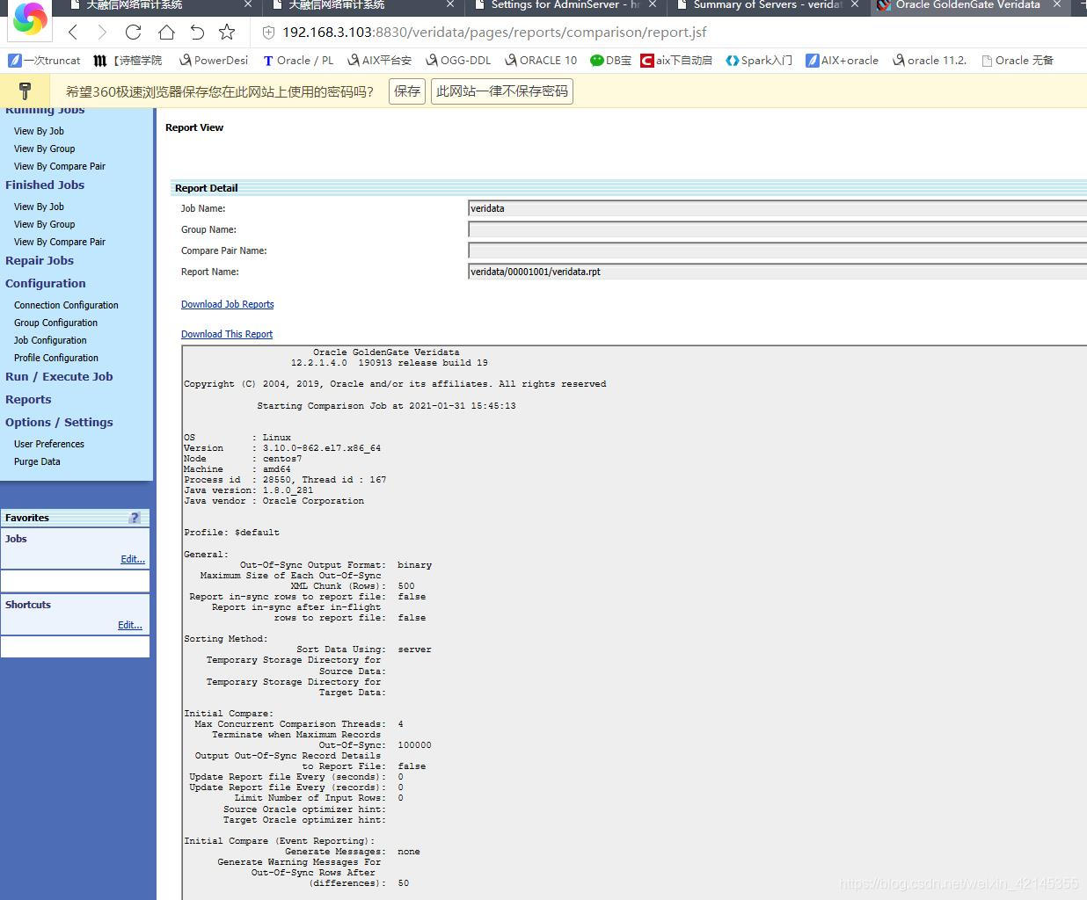
Task: Open the aix下自动启 bookmark
Action: coord(676,61)
